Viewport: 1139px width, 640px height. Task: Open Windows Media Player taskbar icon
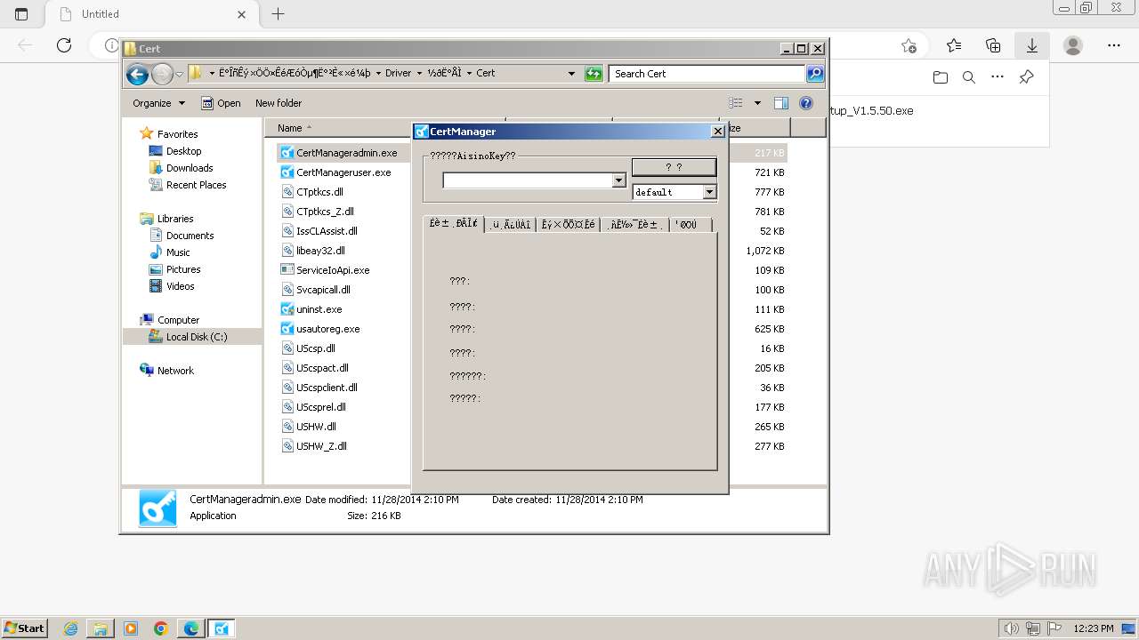(x=131, y=628)
